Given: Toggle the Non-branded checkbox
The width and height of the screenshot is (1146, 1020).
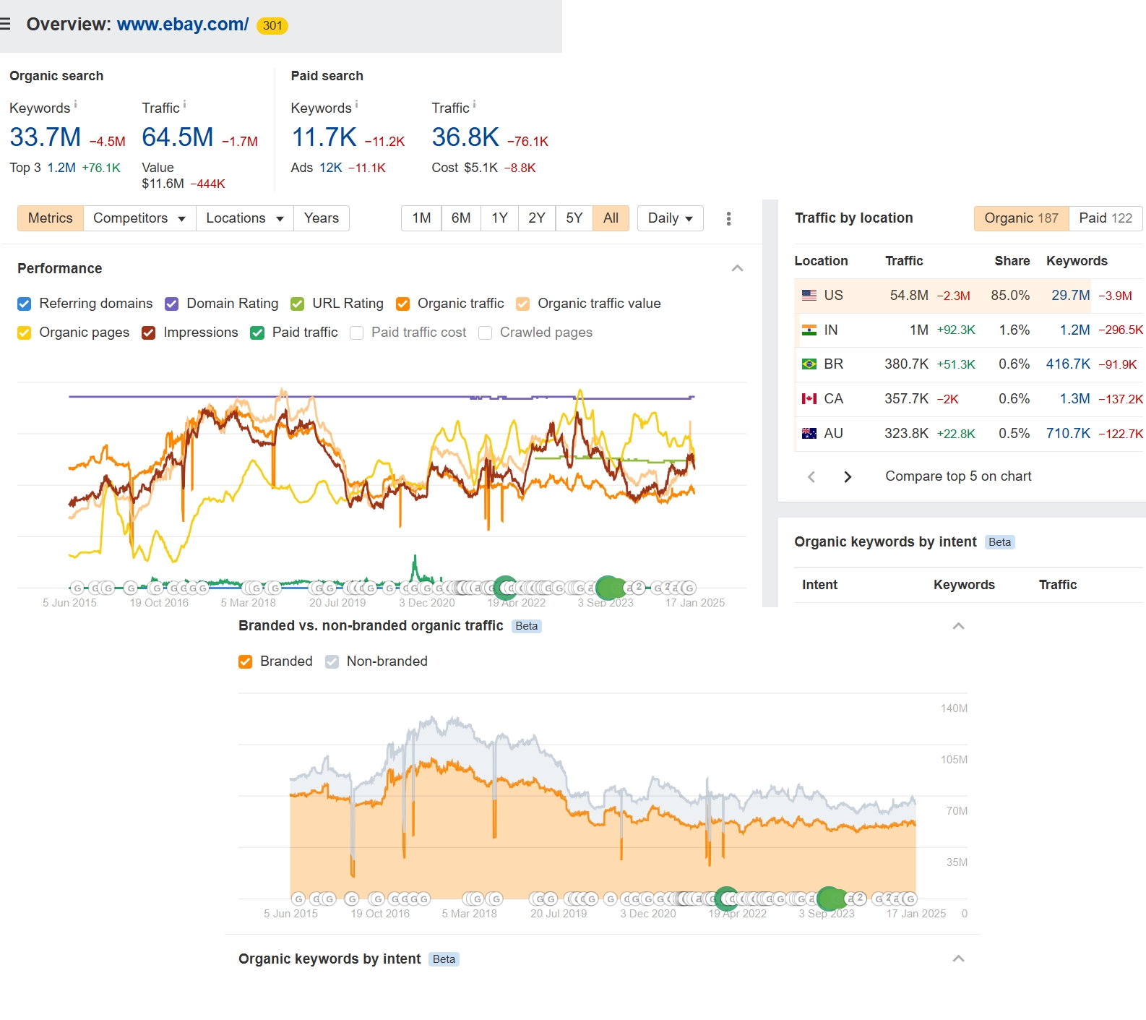Looking at the screenshot, I should (x=332, y=661).
